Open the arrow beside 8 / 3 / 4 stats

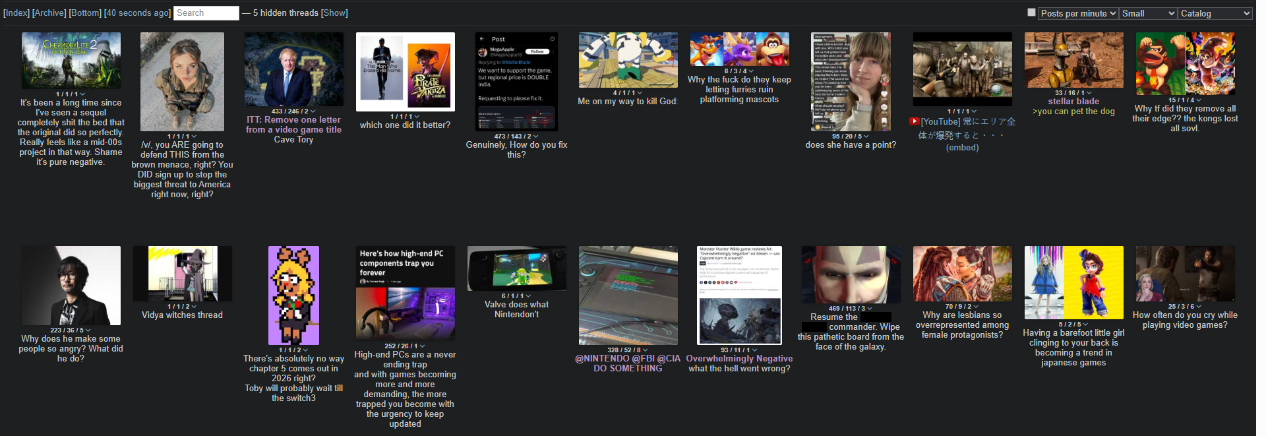(751, 71)
